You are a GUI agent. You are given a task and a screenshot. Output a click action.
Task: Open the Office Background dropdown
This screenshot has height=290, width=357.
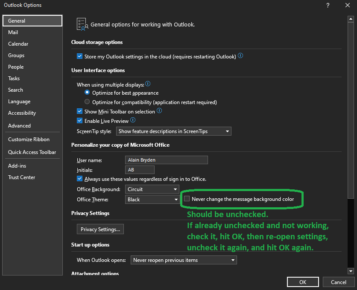[152, 189]
